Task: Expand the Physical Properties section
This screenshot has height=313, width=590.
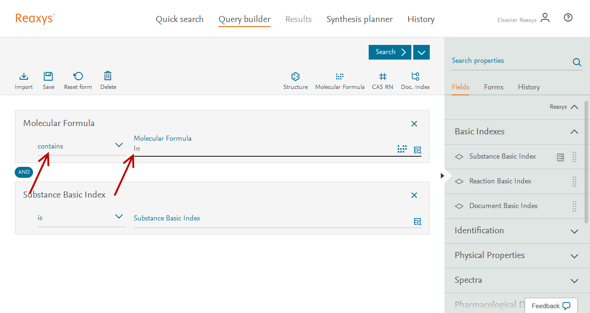Action: (574, 256)
